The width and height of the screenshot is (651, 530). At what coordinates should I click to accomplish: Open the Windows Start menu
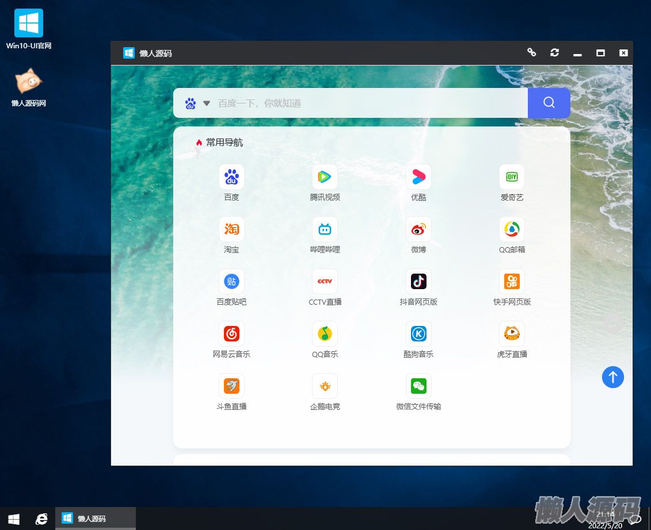[x=14, y=519]
